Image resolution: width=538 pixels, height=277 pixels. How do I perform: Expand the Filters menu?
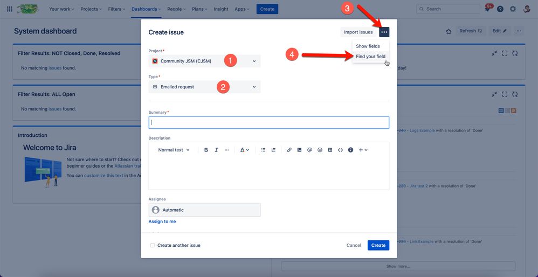click(116, 9)
